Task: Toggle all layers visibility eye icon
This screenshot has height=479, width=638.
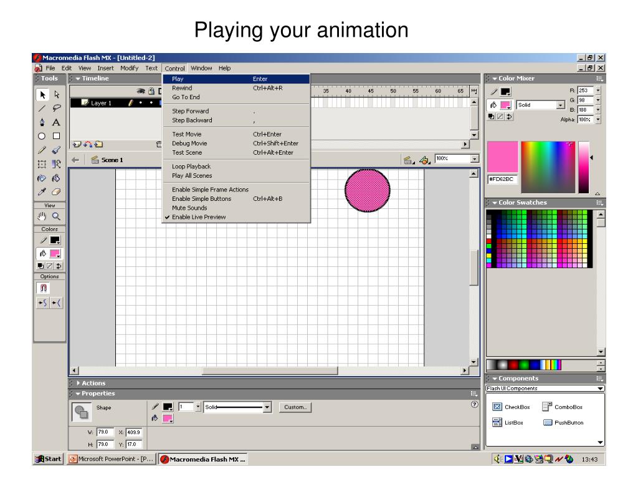Action: pos(141,91)
